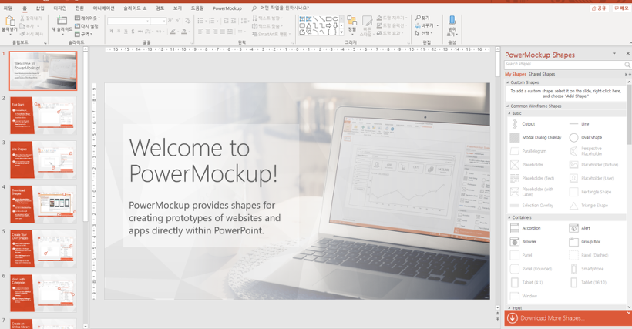Collapse the Common Wireframe Shapes section
Screen dimensions: 632x329
click(508, 106)
